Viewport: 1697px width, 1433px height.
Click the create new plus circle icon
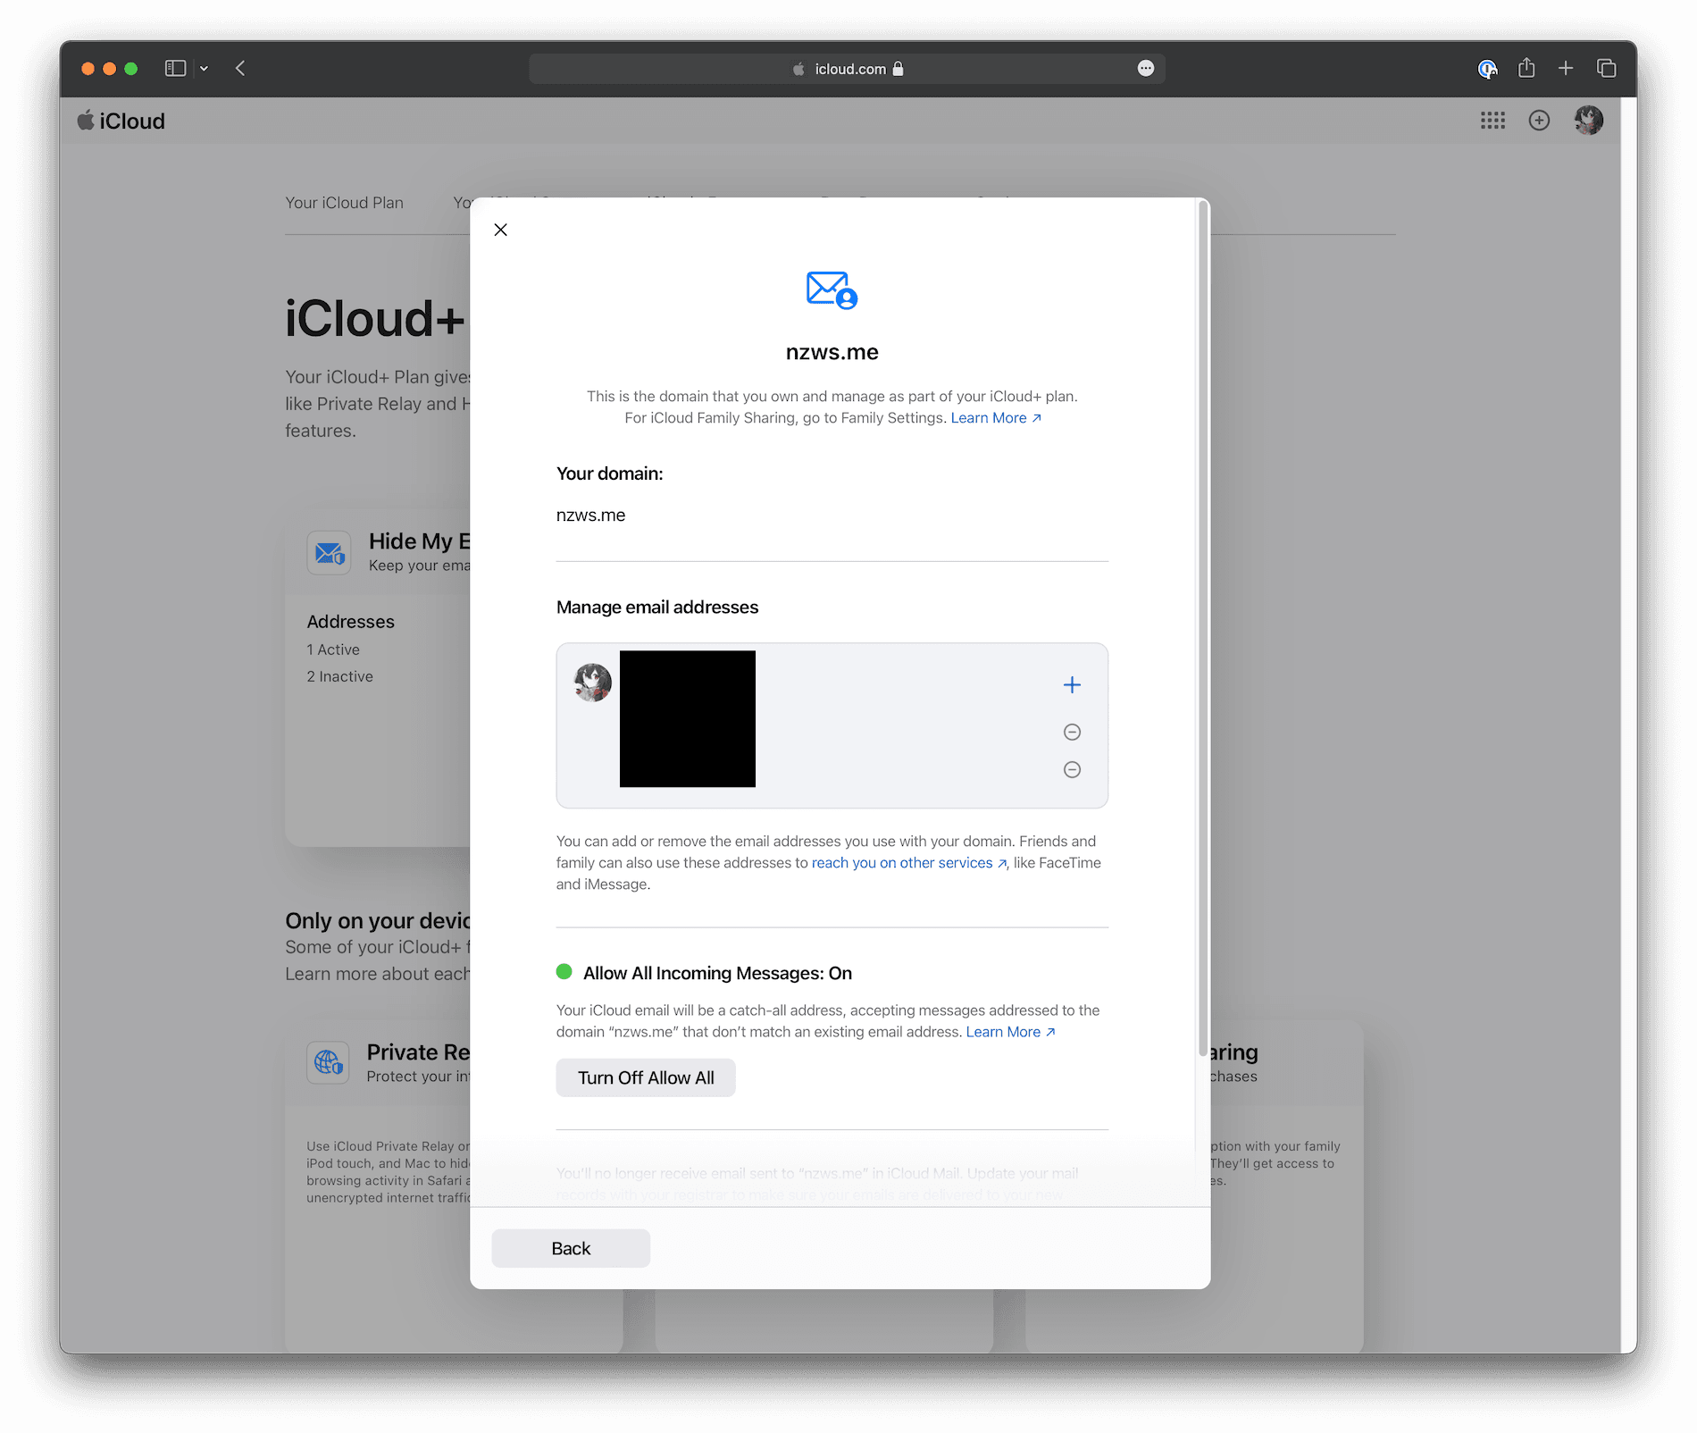click(x=1539, y=121)
